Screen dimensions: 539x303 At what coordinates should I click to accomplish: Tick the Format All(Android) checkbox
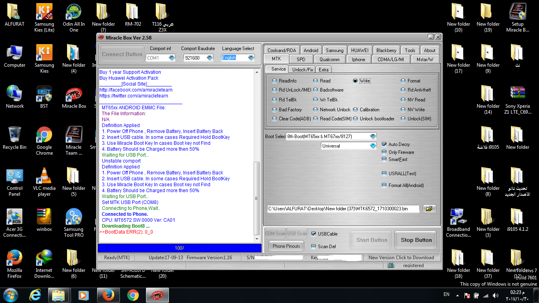(x=403, y=185)
